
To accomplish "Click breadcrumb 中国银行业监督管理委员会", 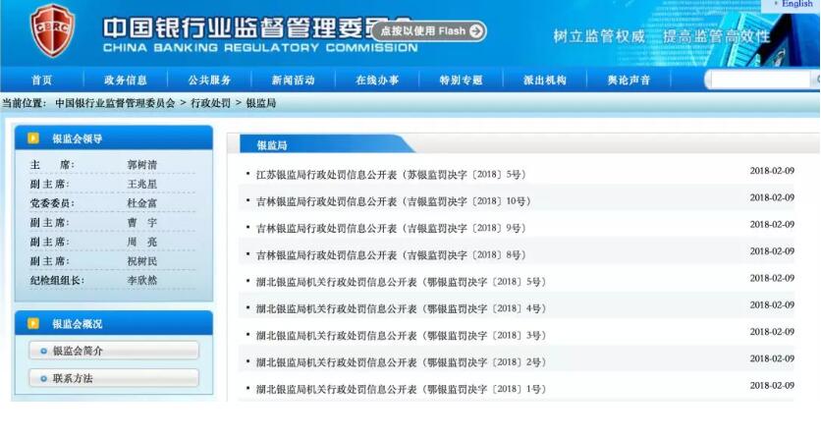I will 115,103.
